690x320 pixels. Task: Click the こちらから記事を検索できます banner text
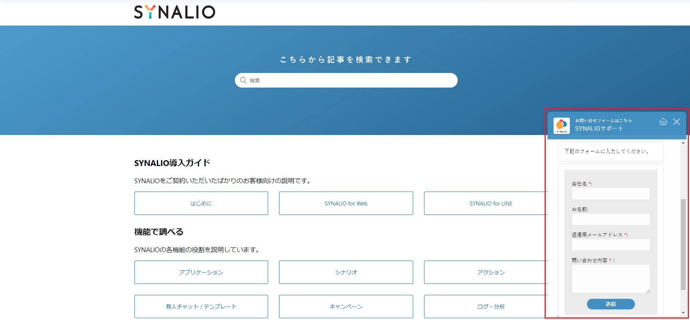[x=346, y=59]
